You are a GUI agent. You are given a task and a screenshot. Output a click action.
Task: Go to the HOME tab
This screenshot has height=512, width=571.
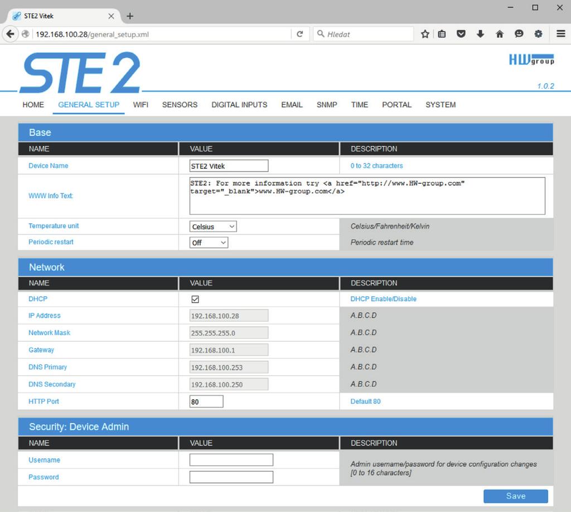[33, 105]
